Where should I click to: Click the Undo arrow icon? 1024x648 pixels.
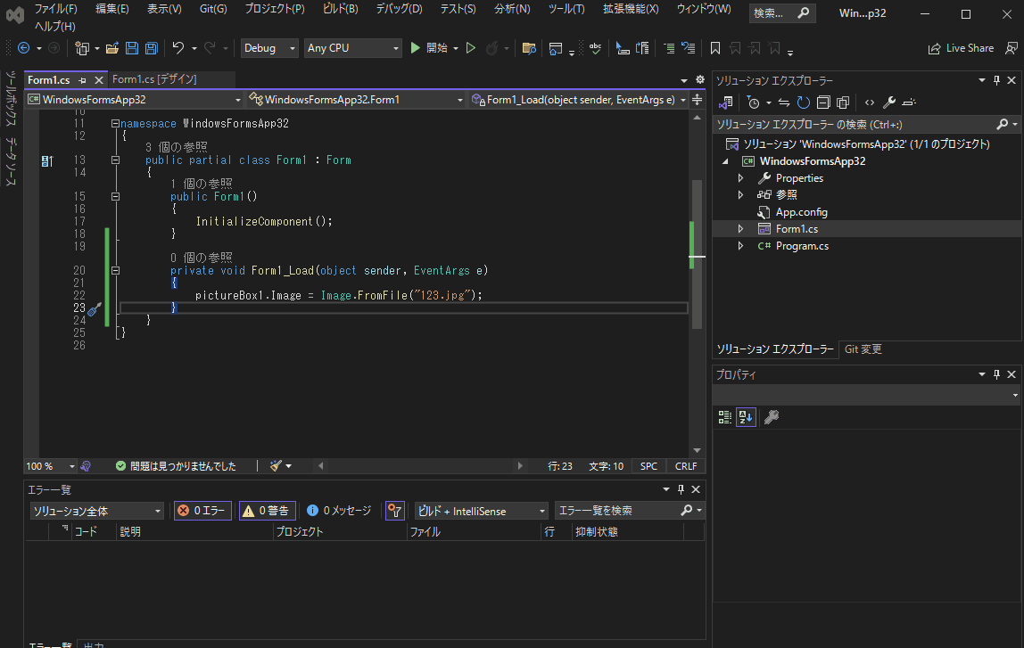178,48
